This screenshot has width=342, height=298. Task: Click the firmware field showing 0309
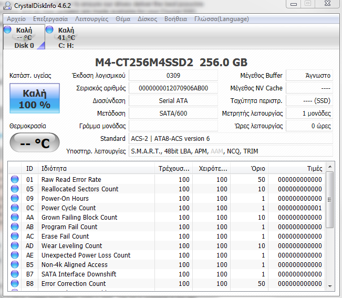[173, 76]
